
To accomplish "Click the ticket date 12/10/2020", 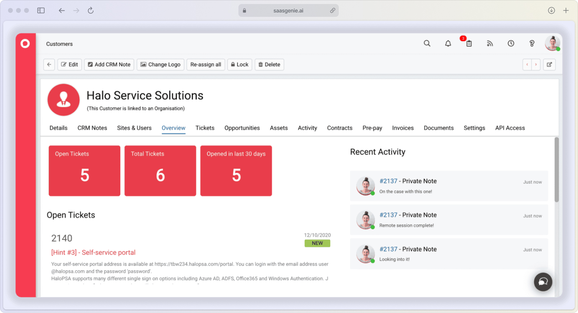I will pos(317,235).
